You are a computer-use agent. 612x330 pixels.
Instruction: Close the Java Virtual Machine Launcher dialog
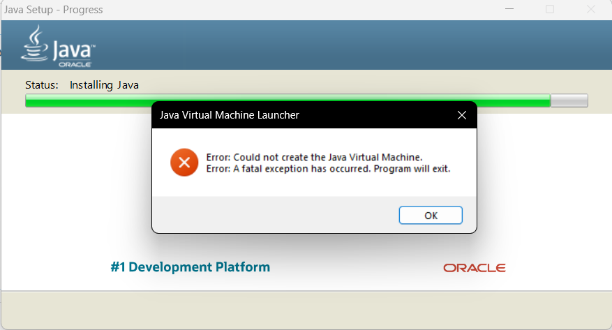click(x=462, y=115)
